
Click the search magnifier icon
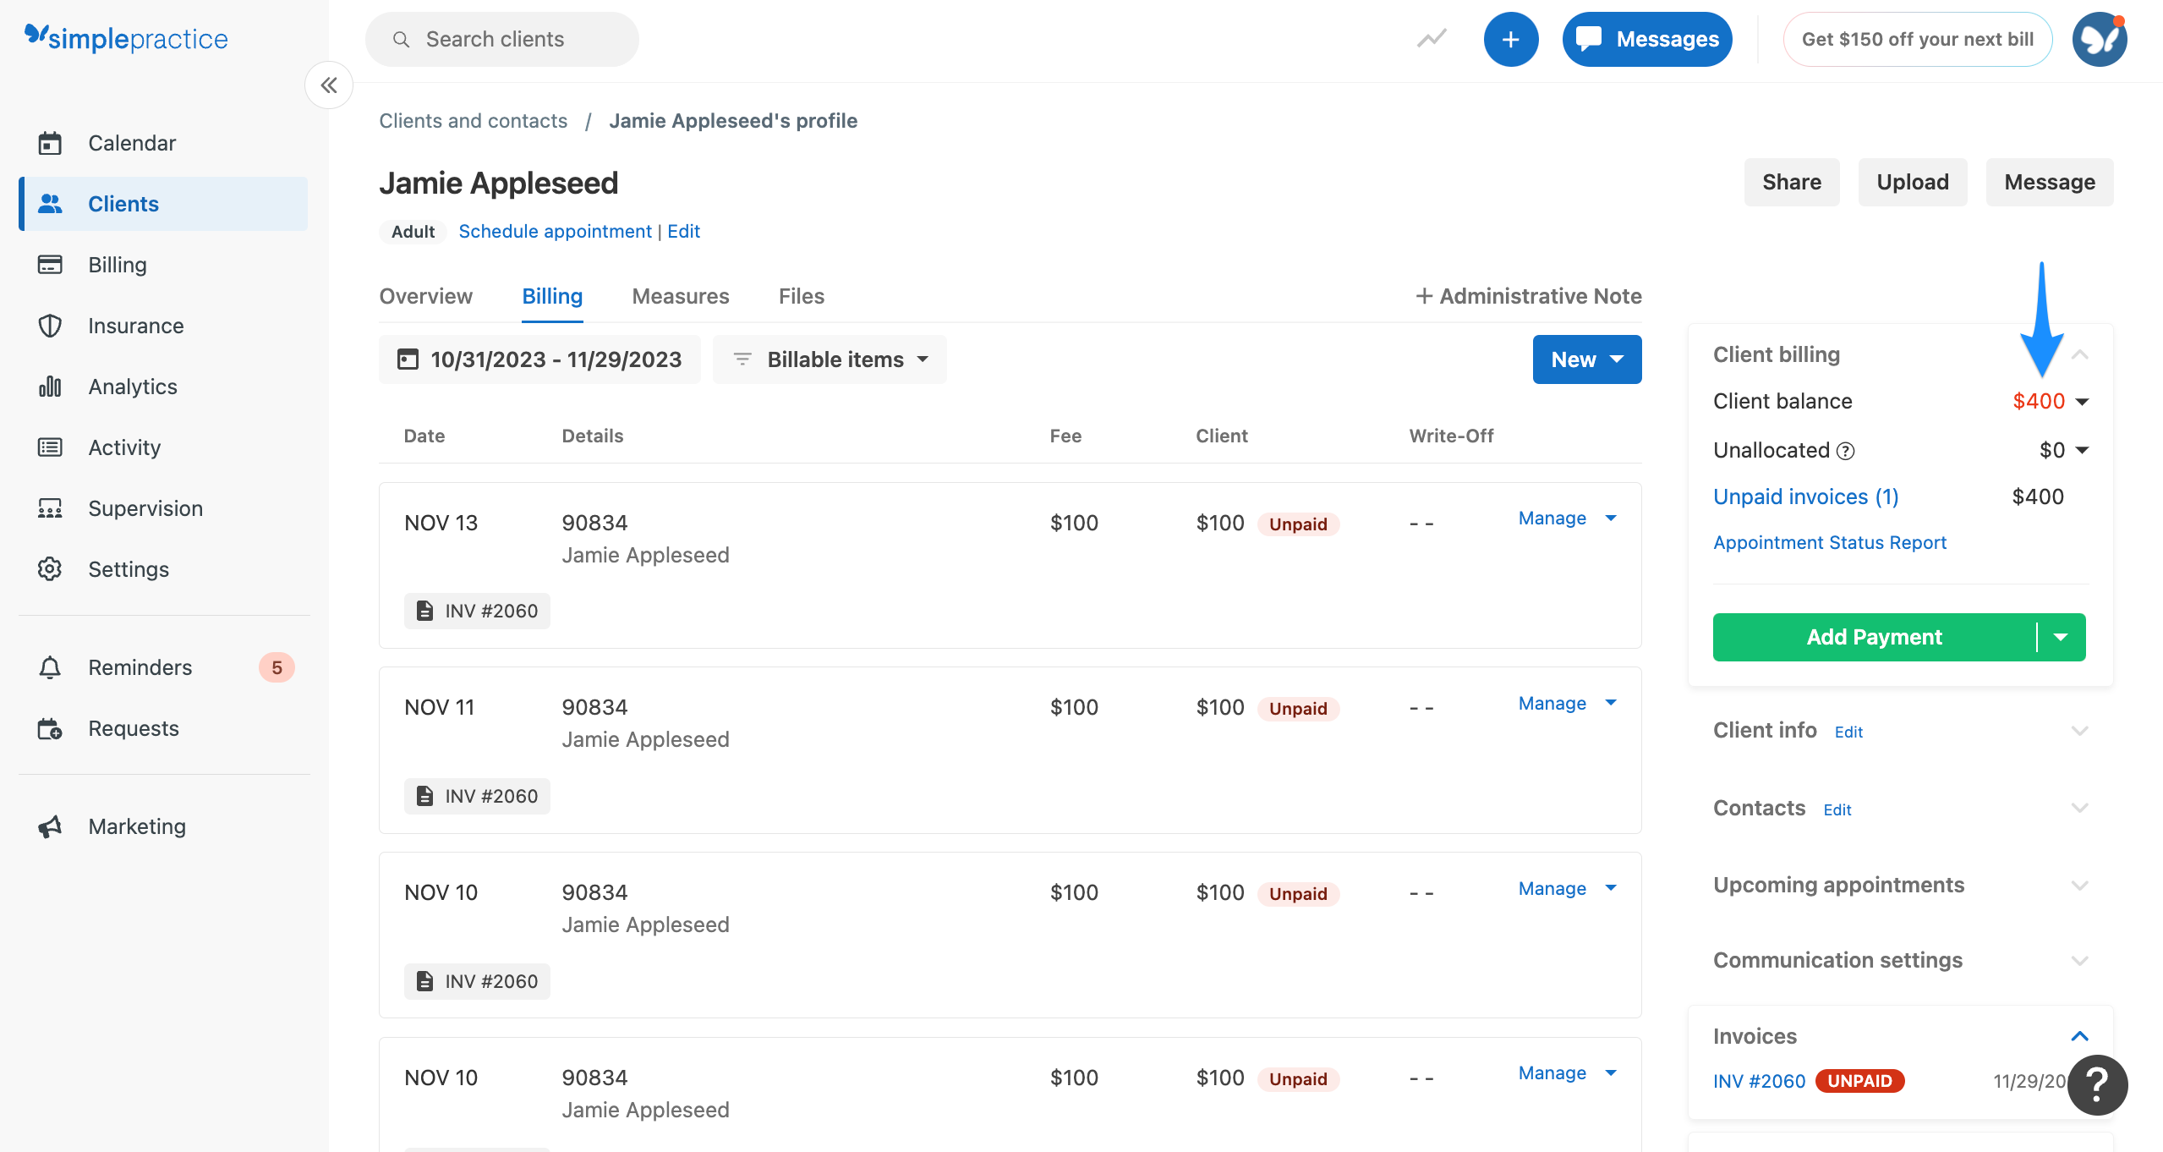coord(402,40)
